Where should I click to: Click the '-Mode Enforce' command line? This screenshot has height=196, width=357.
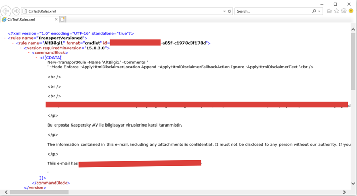point(180,67)
